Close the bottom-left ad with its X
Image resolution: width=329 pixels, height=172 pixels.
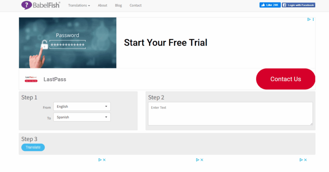(104, 160)
